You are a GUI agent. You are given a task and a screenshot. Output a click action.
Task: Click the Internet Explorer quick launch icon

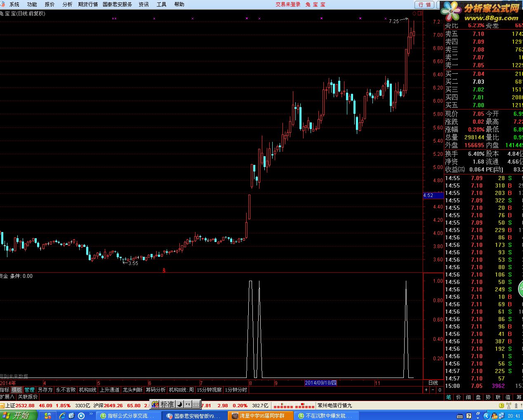tap(62, 415)
